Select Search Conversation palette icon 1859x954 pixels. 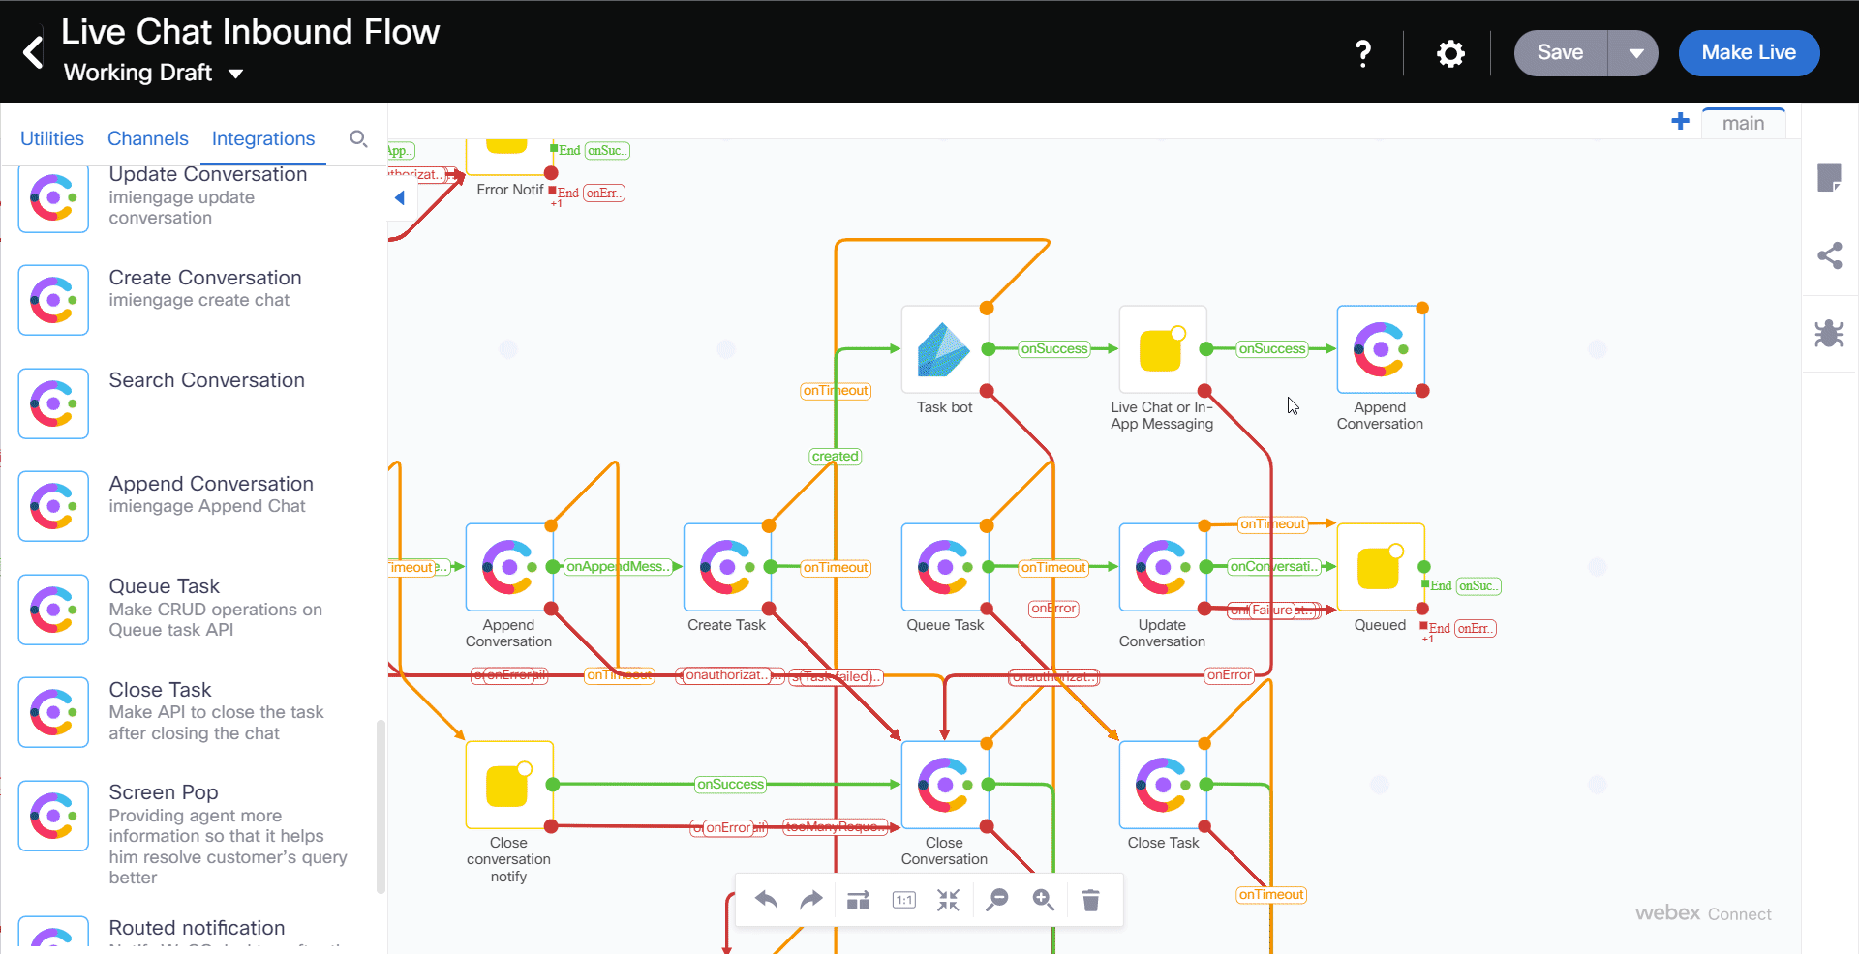(x=53, y=403)
